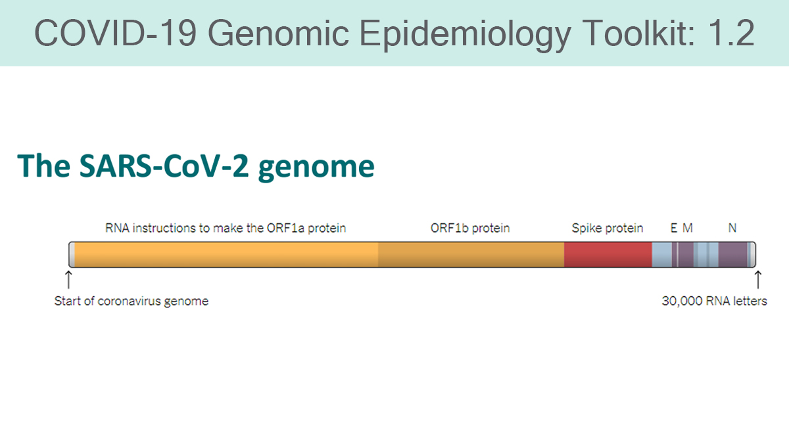Image resolution: width=789 pixels, height=444 pixels.
Task: Click the darker orange ORF1b genome segment
Action: pos(471,254)
